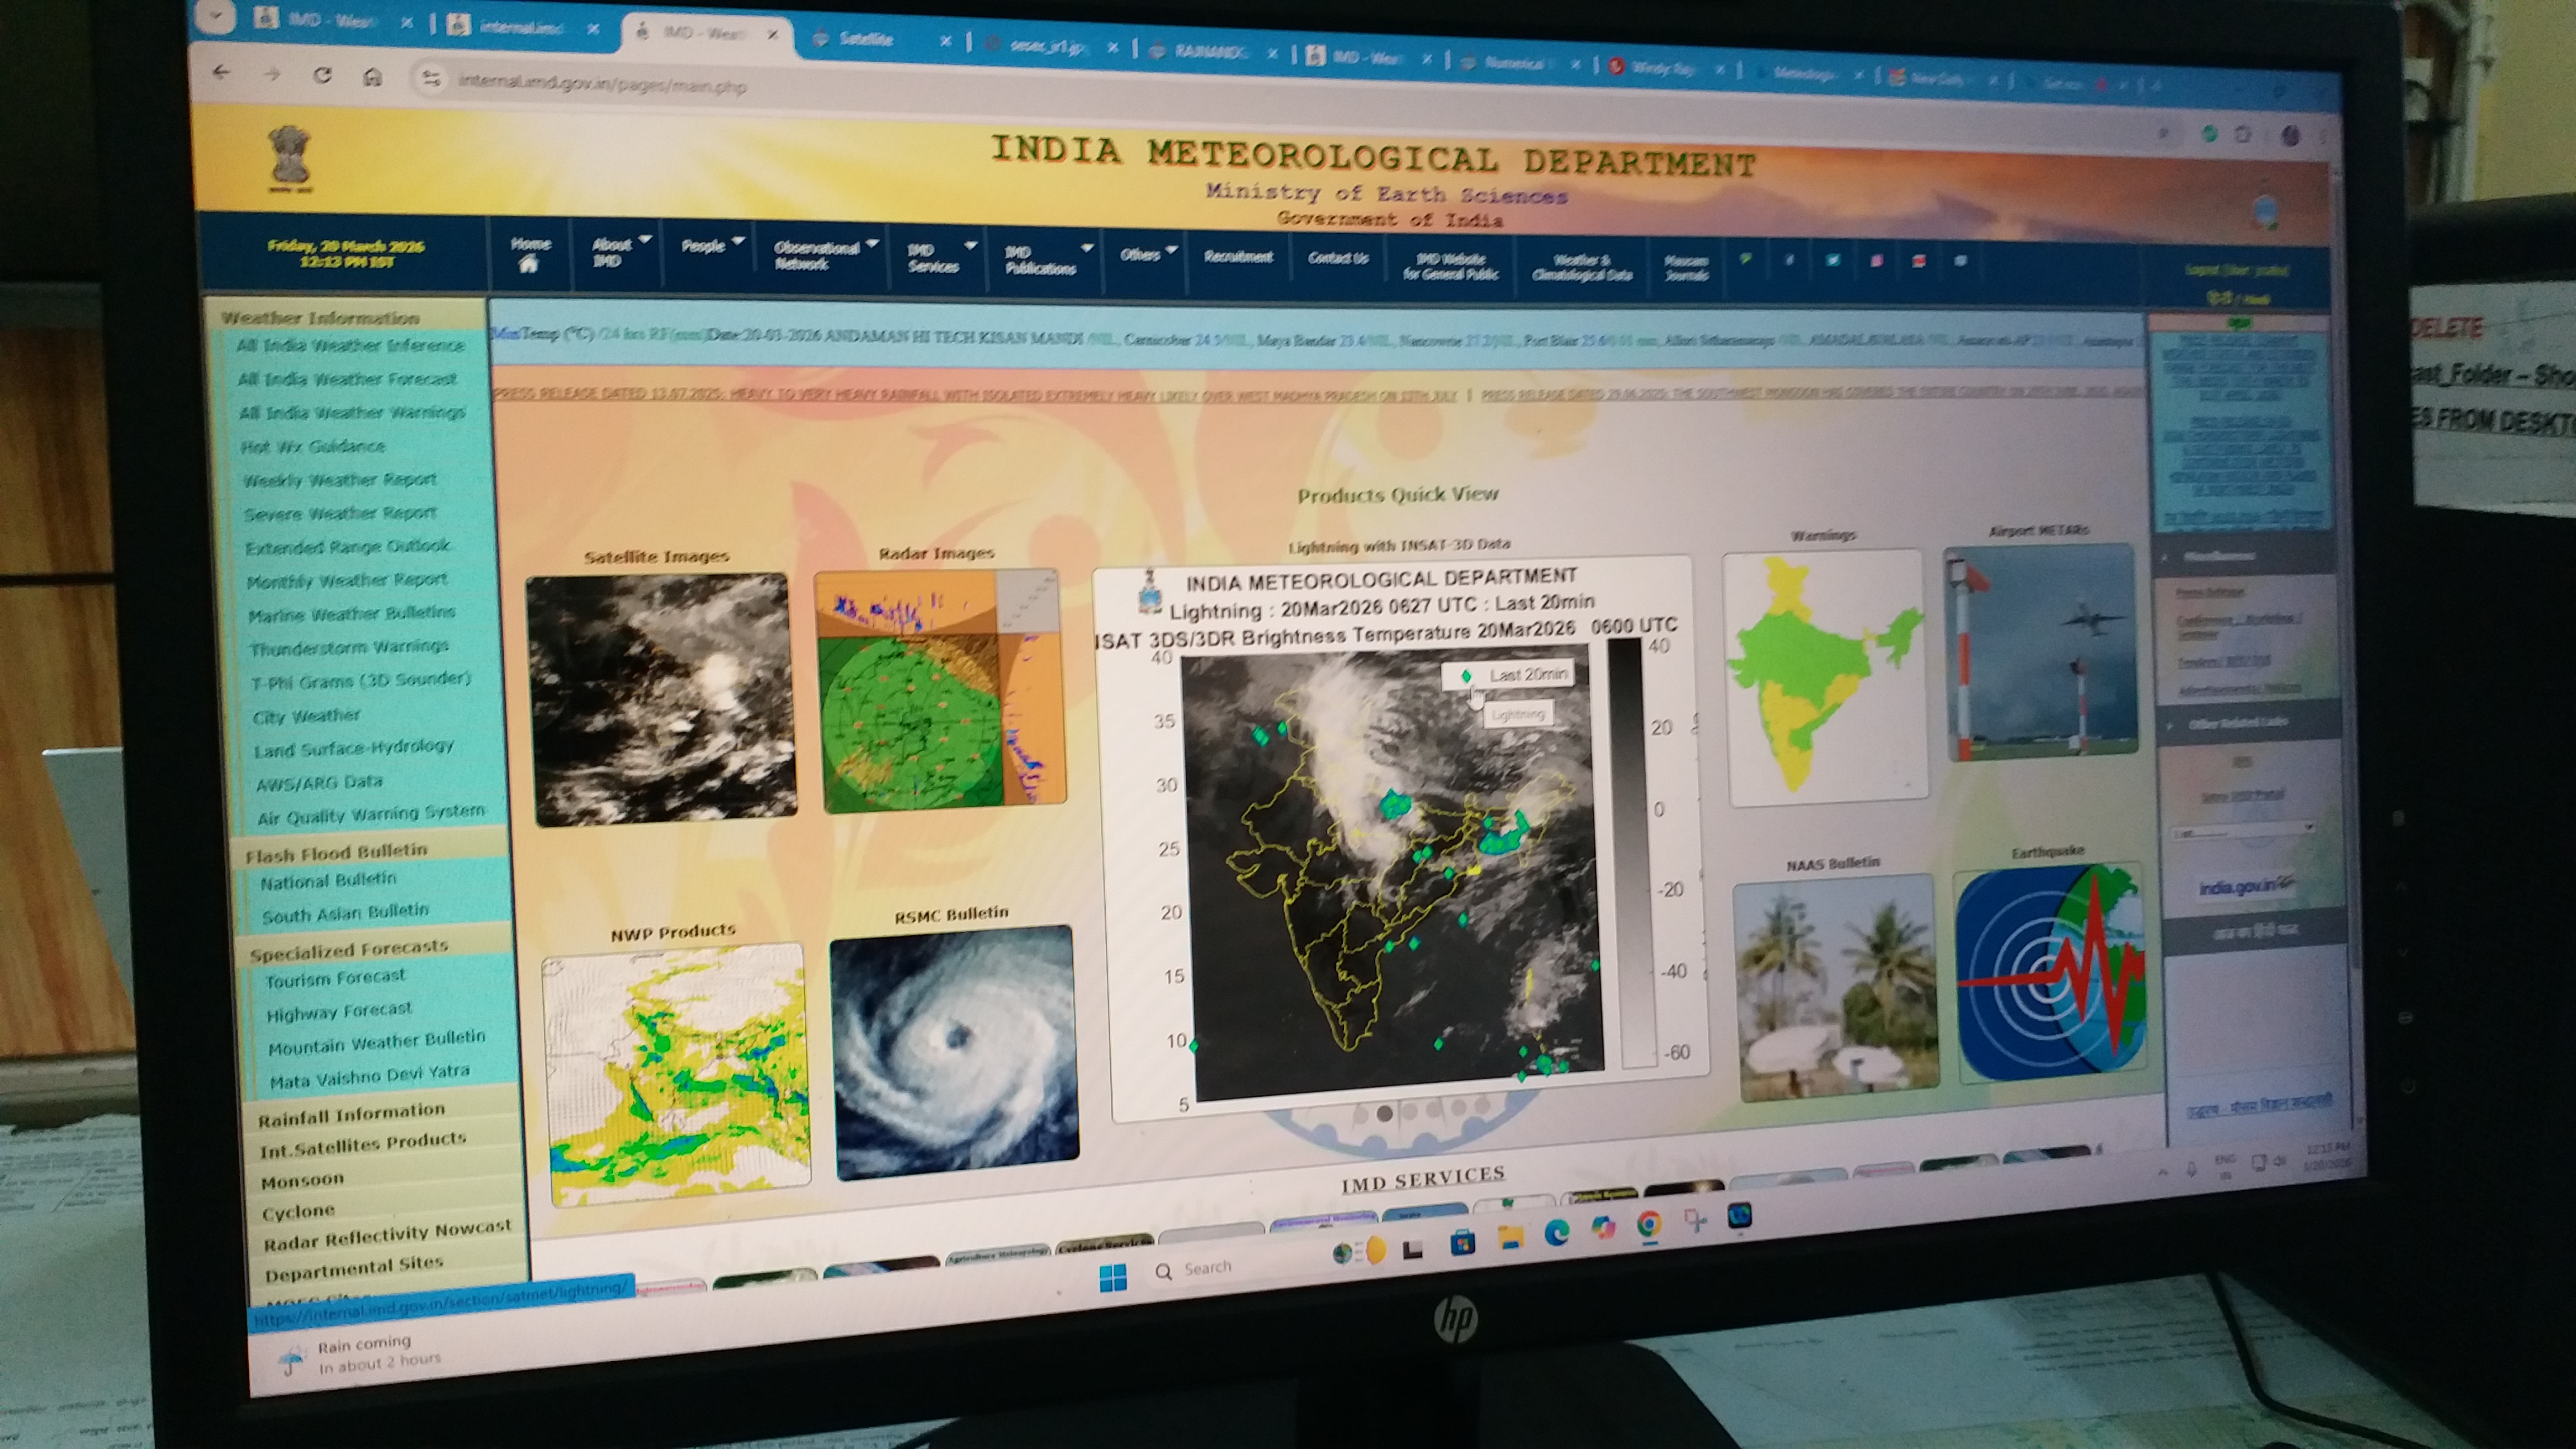Screen dimensions: 2576x1449
Task: Open Contact Us in the navigation bar
Action: pyautogui.click(x=1338, y=258)
